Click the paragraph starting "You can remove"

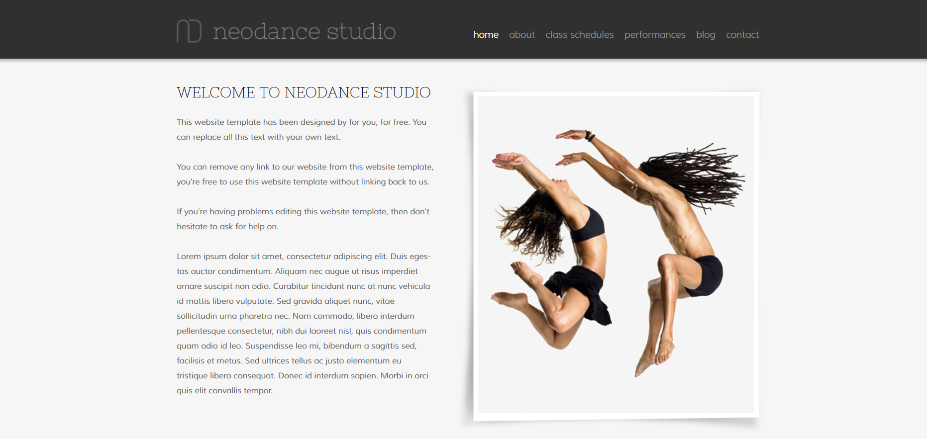pyautogui.click(x=305, y=174)
